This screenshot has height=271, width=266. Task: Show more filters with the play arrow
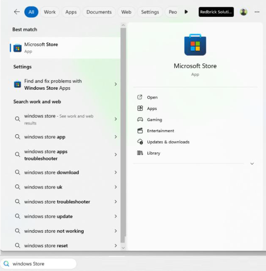point(186,12)
